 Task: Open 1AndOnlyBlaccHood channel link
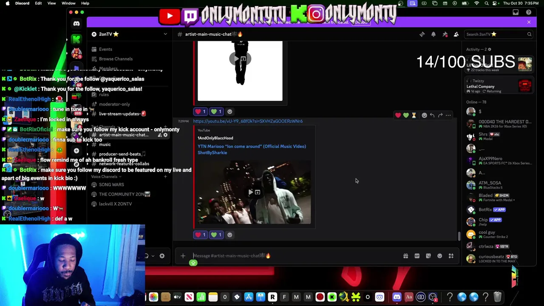click(x=215, y=138)
